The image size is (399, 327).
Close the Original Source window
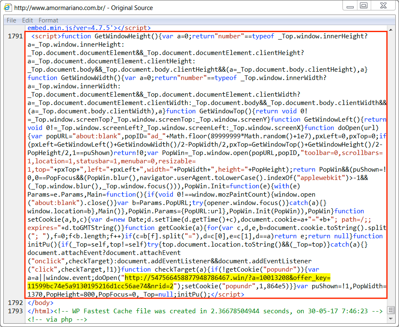[383, 5]
